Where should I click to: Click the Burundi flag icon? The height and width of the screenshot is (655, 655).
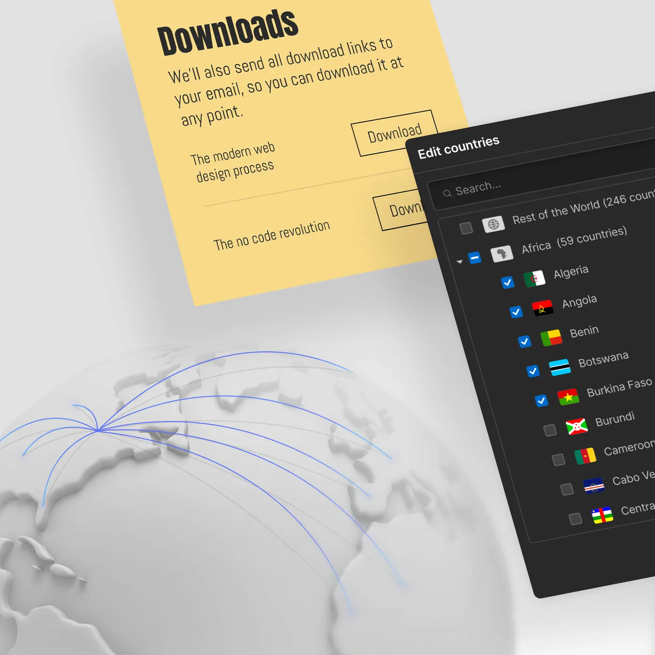576,426
